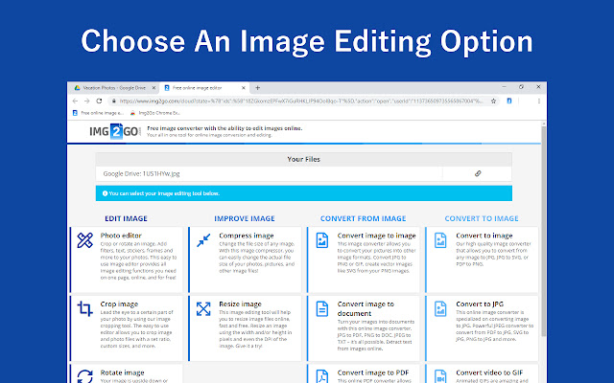614x383 pixels.
Task: Click the Convert image to document icon
Action: (x=322, y=308)
